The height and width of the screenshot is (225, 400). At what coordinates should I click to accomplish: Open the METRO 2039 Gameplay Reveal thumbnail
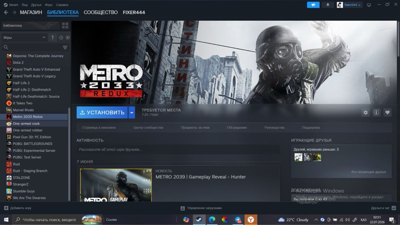pyautogui.click(x=116, y=185)
